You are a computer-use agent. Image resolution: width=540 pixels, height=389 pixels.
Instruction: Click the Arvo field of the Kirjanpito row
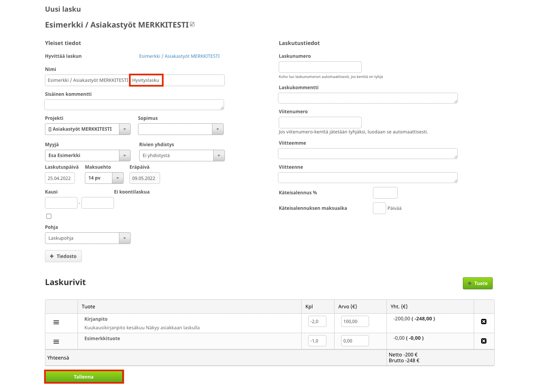tap(355, 322)
